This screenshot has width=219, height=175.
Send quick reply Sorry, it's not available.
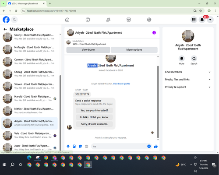click(x=94, y=124)
